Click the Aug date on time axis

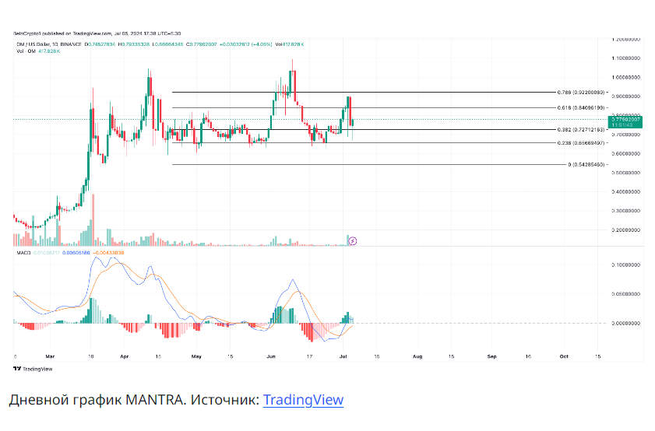click(x=417, y=356)
